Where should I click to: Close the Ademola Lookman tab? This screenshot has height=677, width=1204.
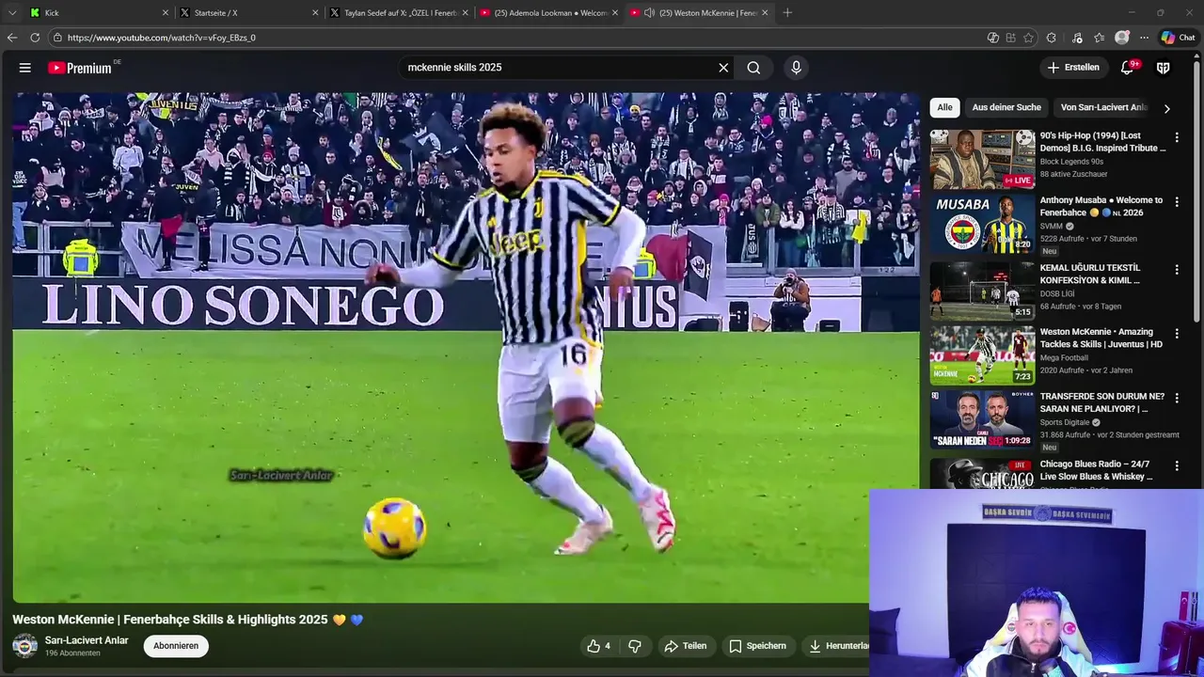[615, 13]
